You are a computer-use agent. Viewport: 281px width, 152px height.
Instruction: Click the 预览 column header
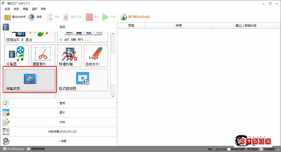[x=131, y=25]
